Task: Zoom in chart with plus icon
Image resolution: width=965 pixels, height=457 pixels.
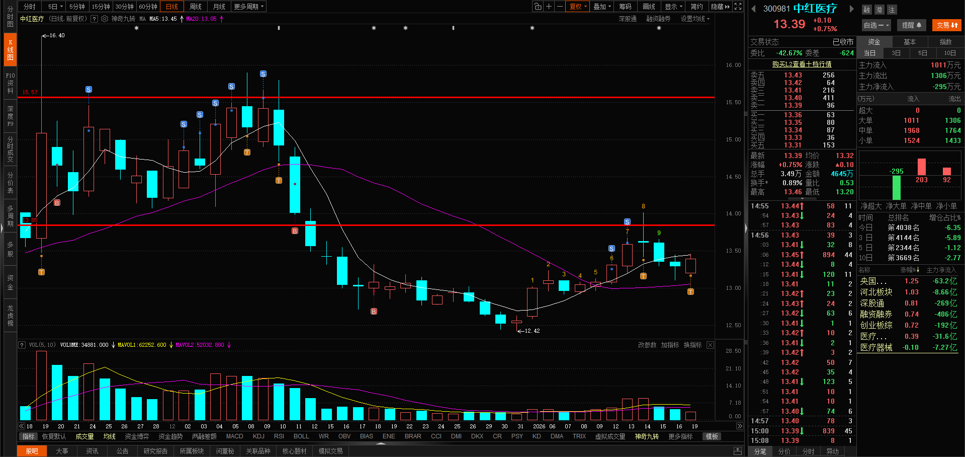Action: click(x=549, y=7)
